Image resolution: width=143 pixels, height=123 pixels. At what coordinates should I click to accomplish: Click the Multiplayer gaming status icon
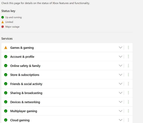click(x=6, y=111)
